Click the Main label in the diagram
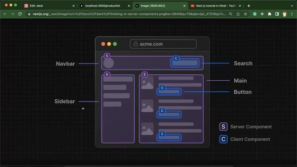This screenshot has width=297, height=167. click(240, 81)
